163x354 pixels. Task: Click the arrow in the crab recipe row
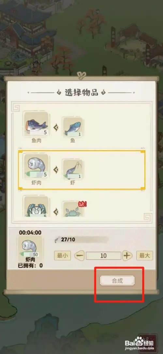56,212
